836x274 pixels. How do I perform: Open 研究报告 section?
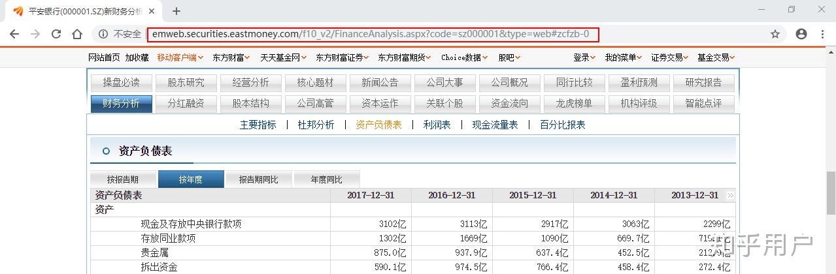coord(703,83)
